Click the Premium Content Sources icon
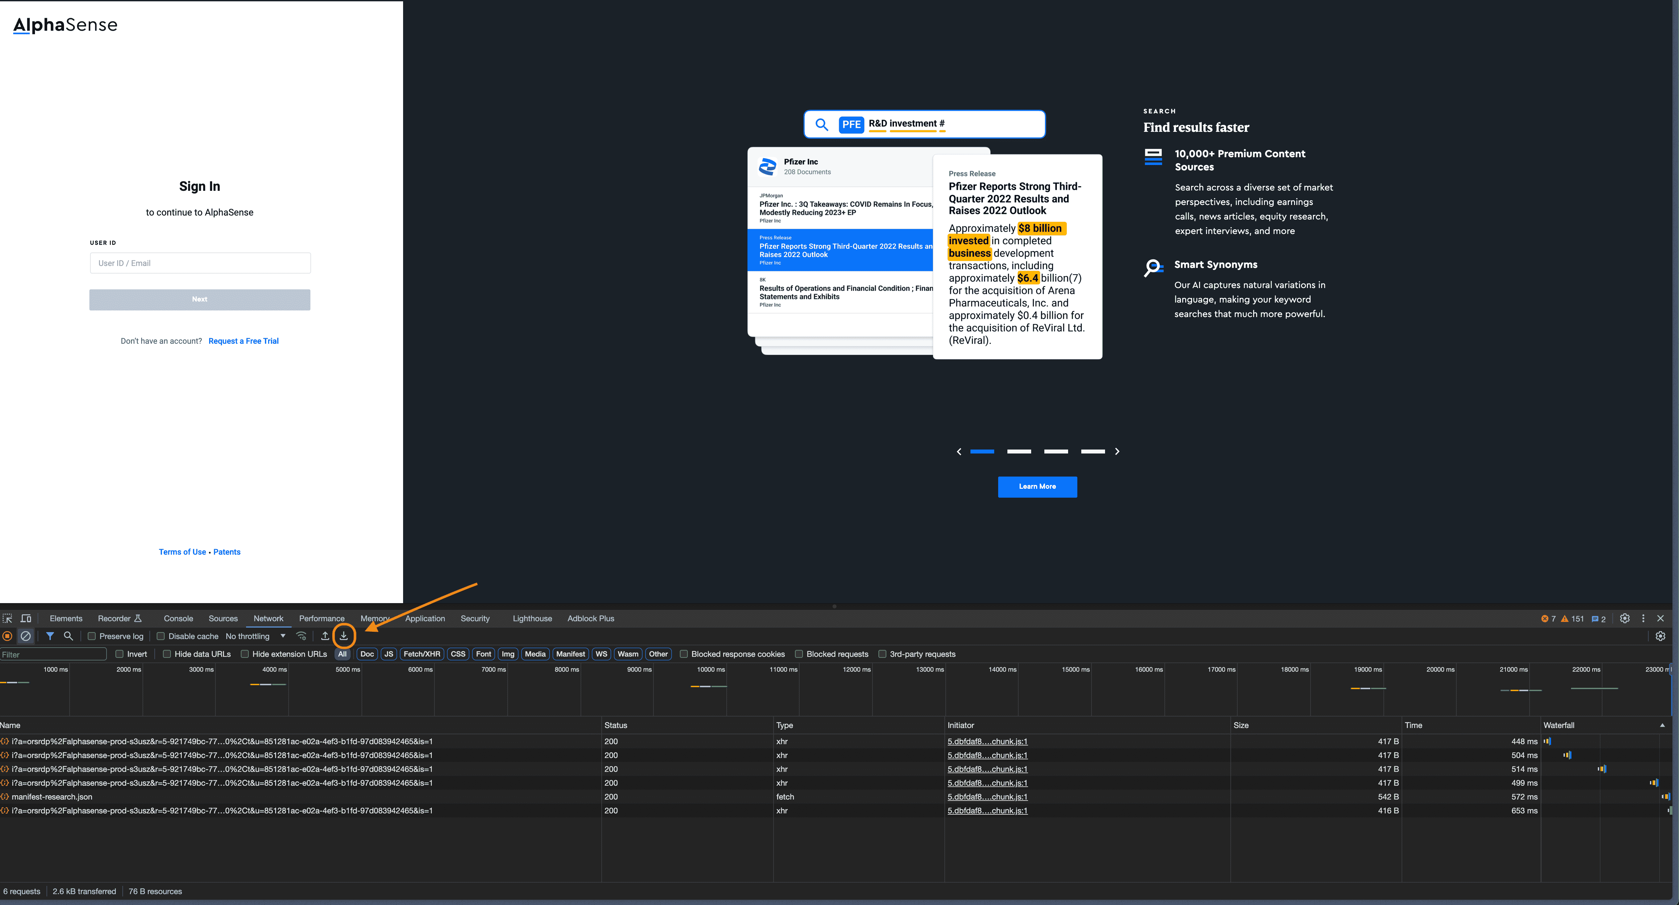 1153,157
